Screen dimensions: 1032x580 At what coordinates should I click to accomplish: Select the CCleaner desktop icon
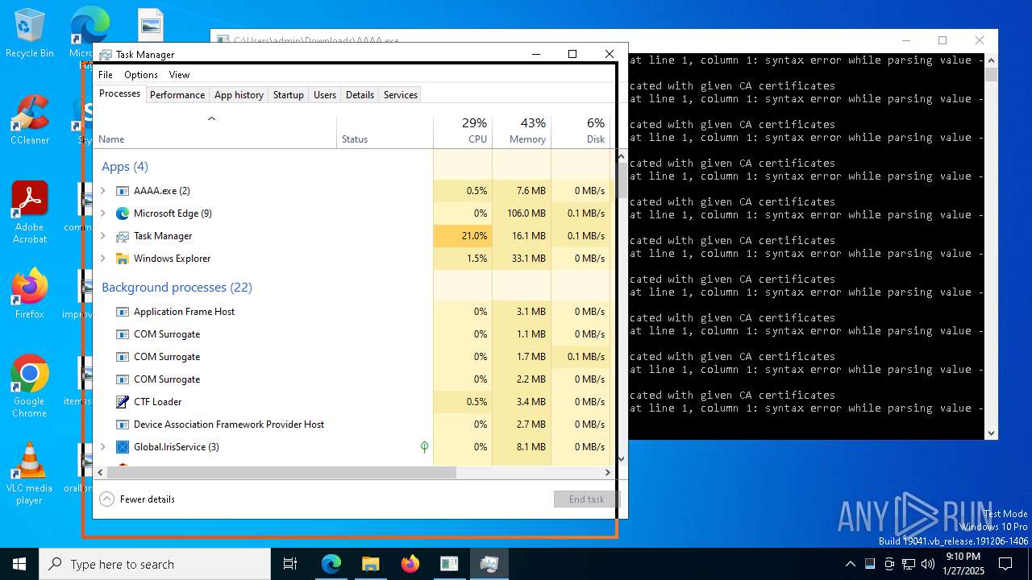point(29,120)
